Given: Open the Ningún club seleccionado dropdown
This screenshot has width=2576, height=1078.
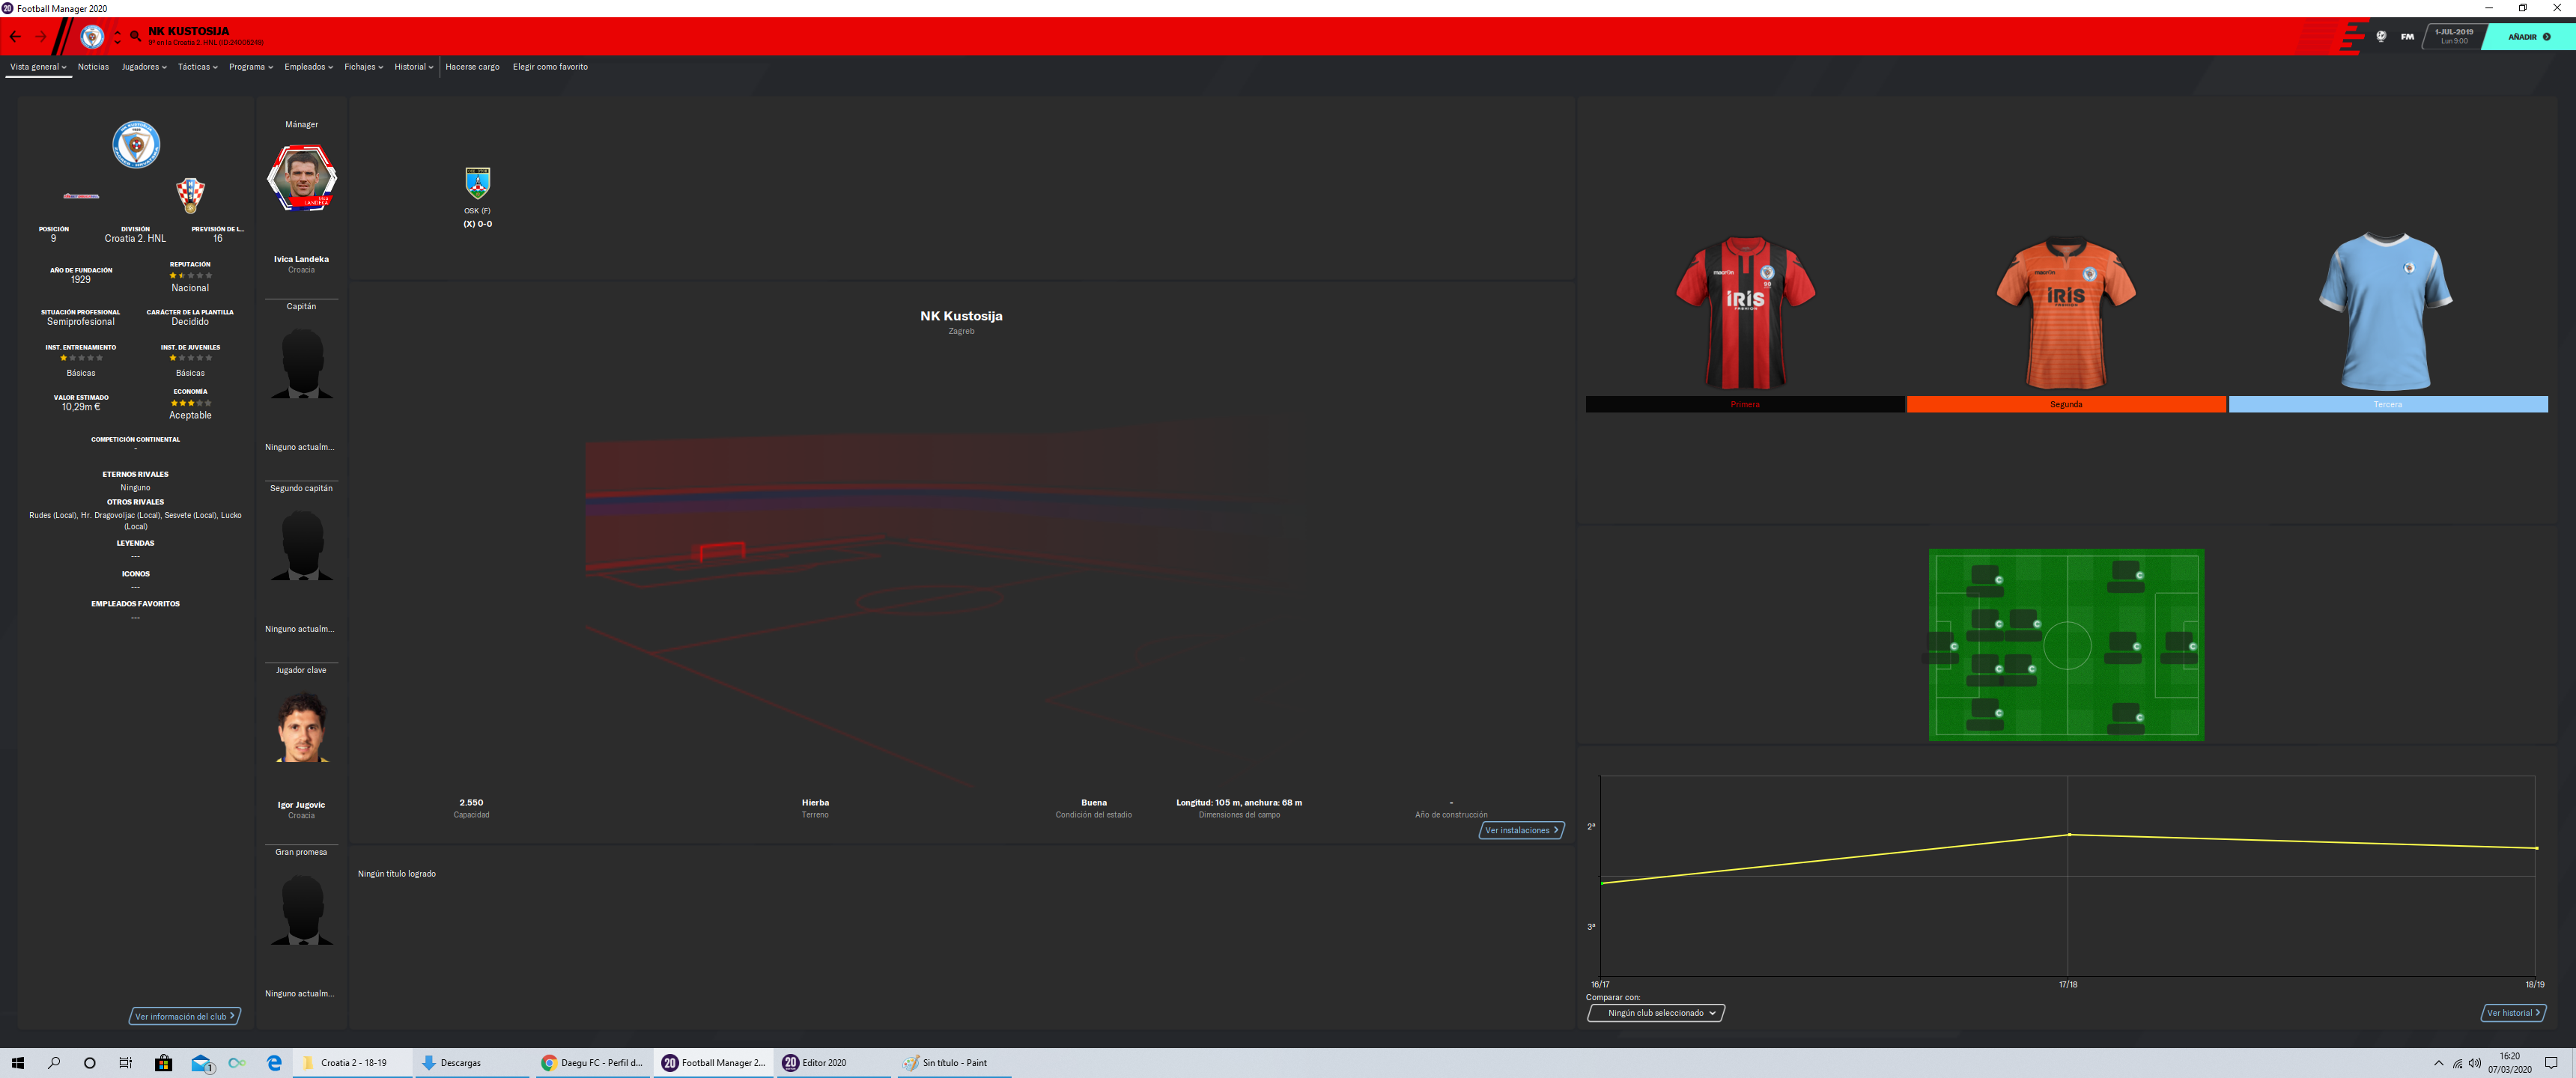Looking at the screenshot, I should tap(1656, 1013).
